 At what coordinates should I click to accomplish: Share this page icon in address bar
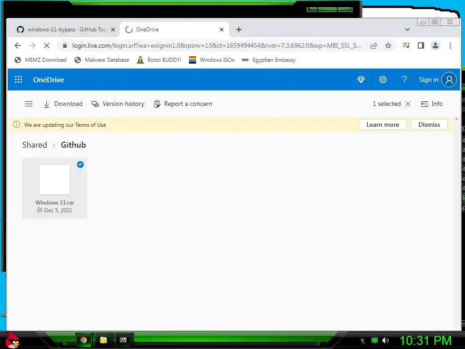[x=374, y=45]
